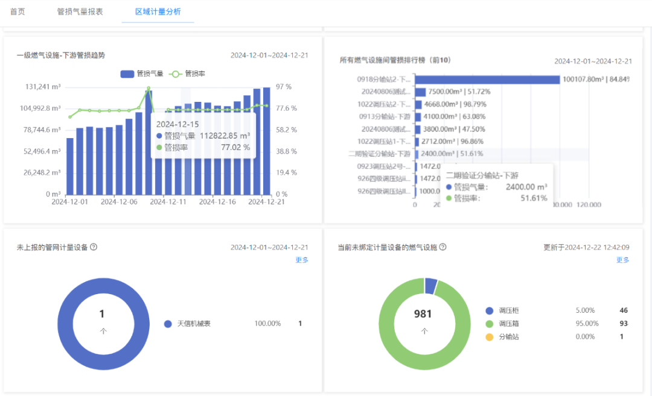
Task: Click the 0918分输站 ranking bar
Action: pos(487,80)
